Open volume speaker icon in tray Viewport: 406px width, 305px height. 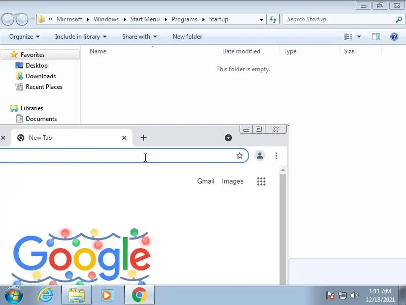pyautogui.click(x=354, y=295)
